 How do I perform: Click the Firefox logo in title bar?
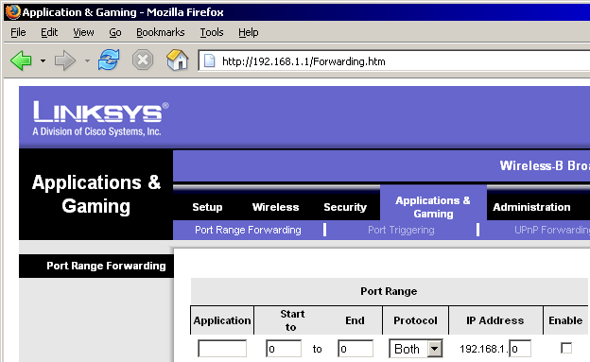(13, 12)
